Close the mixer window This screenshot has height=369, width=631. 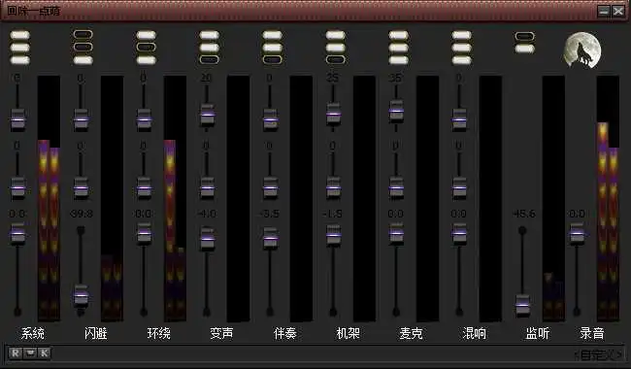[618, 12]
